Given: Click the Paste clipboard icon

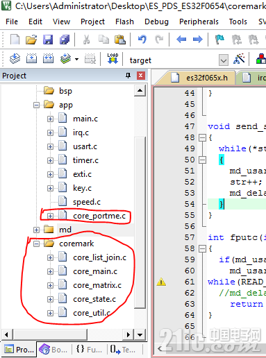Looking at the screenshot, I should click(120, 40).
